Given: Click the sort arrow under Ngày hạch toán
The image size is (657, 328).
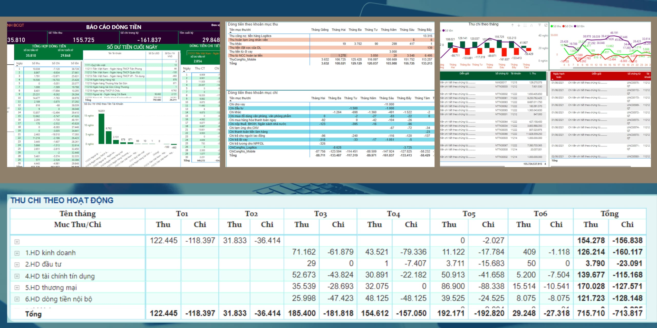Looking at the screenshot, I should 553,79.
